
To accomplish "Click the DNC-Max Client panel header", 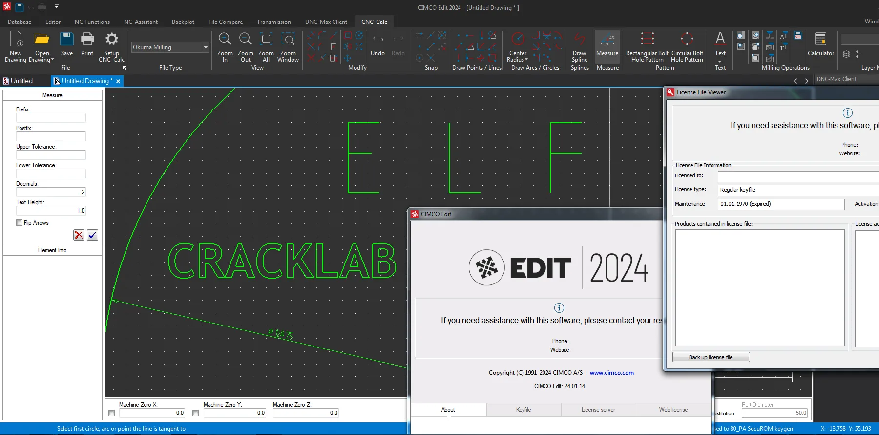I will pos(837,79).
